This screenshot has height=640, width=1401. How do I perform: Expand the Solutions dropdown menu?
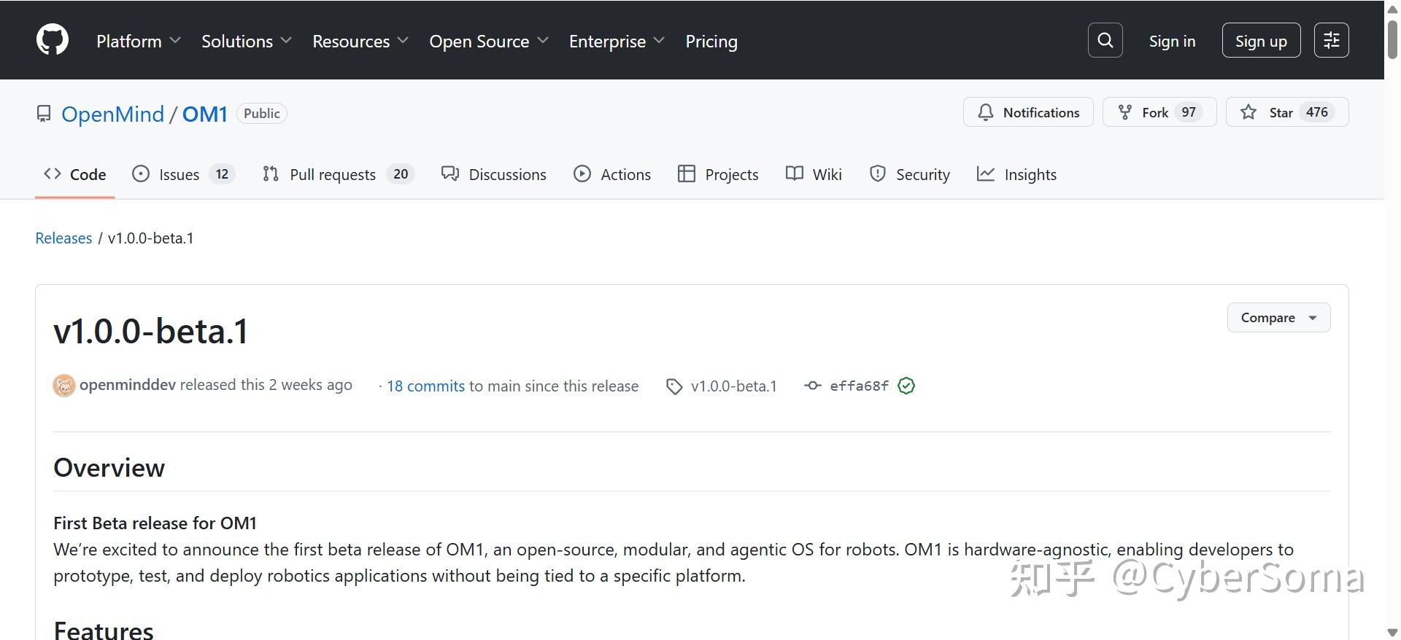pyautogui.click(x=246, y=42)
